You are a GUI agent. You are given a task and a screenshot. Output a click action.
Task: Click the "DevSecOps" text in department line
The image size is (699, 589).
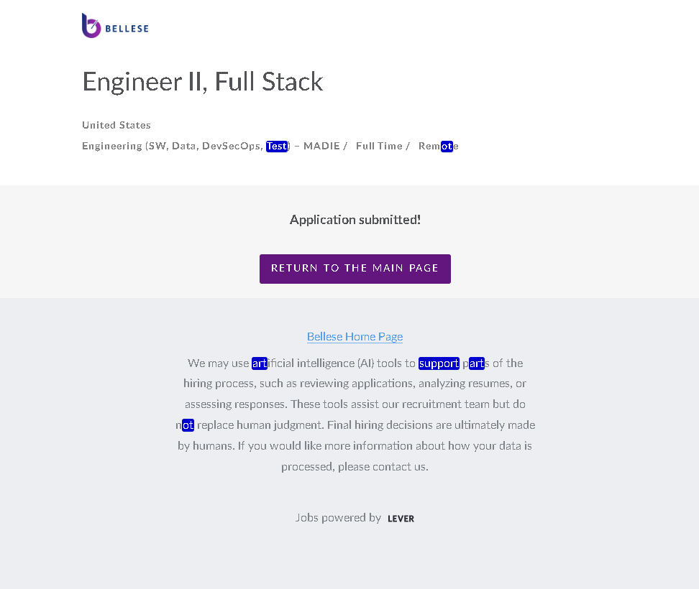tap(232, 147)
